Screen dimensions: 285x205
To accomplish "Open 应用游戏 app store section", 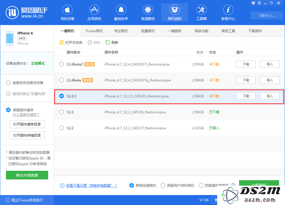I will pyautogui.click(x=94, y=13).
